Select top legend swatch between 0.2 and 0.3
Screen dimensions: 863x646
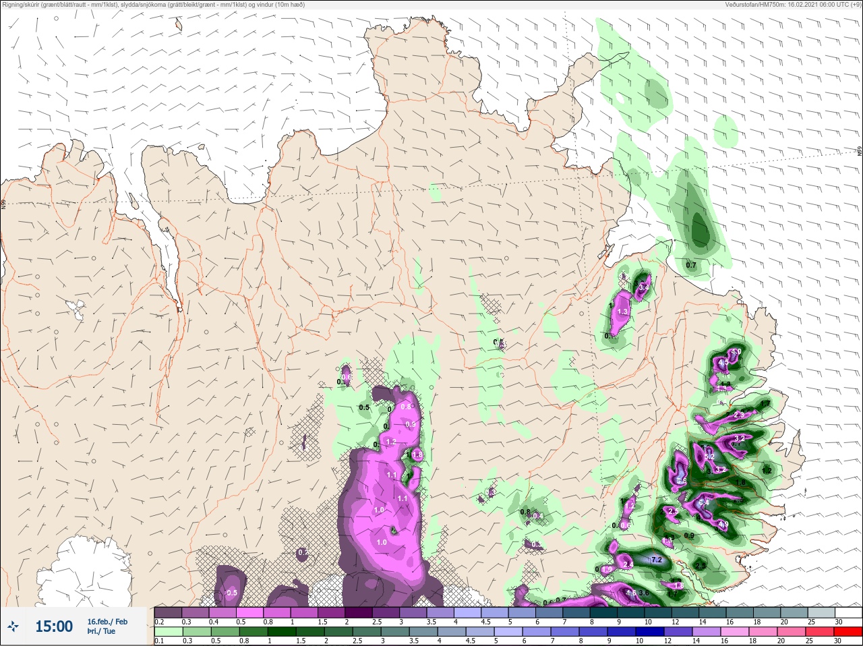pos(168,613)
